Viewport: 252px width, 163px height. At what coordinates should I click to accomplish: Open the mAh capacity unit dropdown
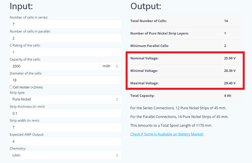(x=111, y=66)
